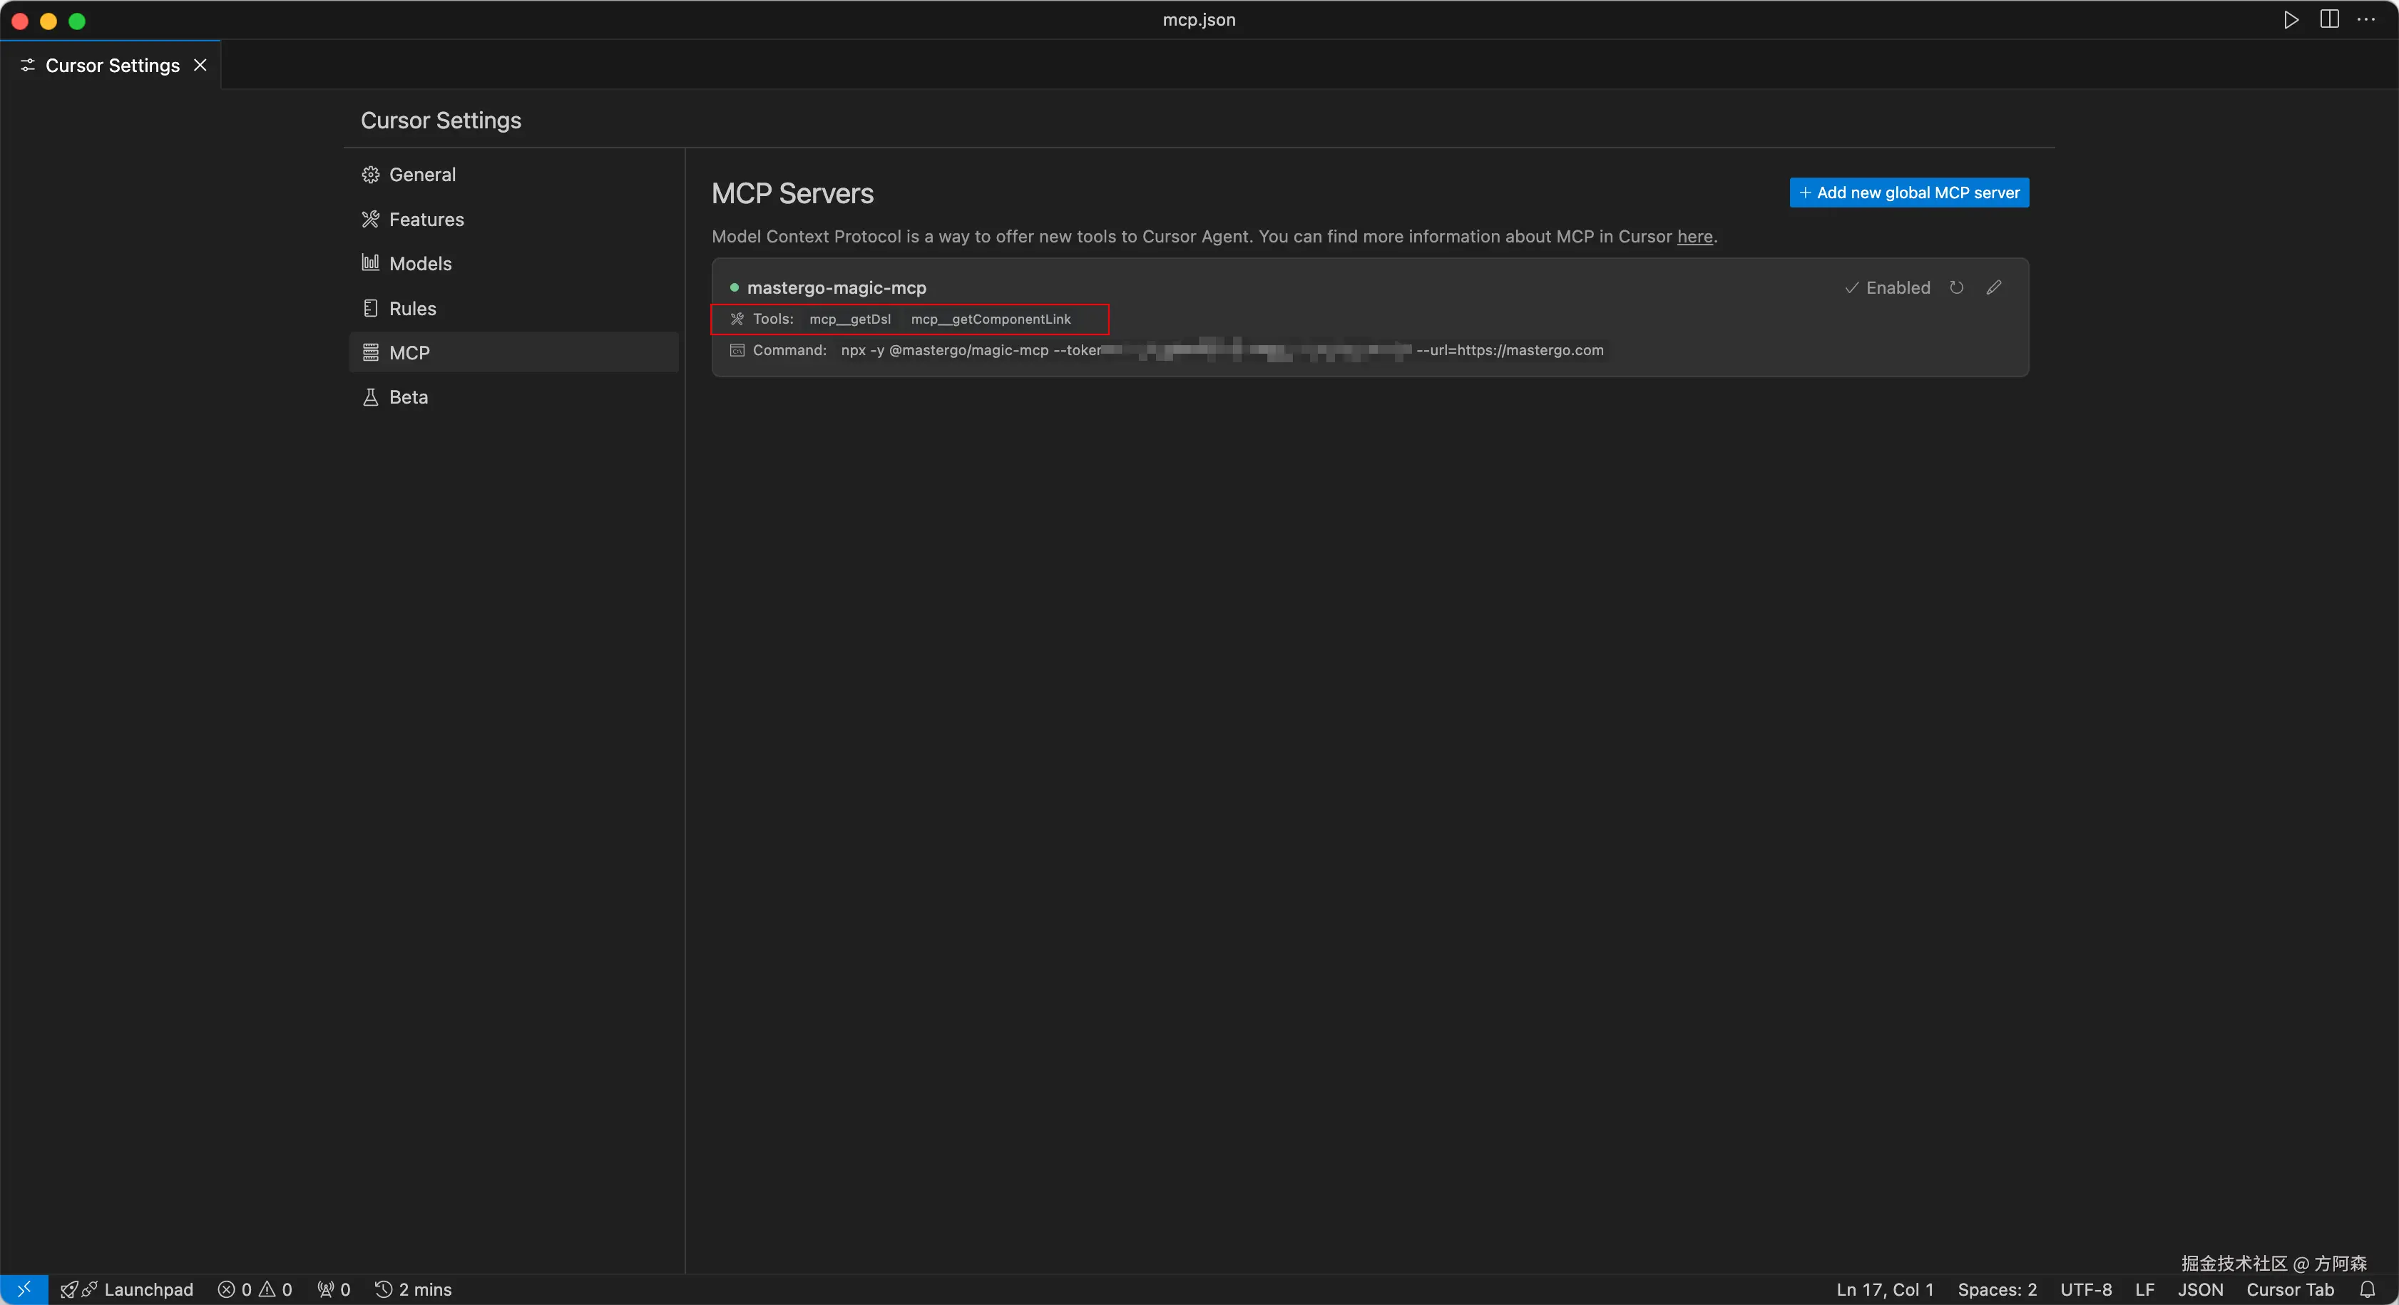Click the split editor layout icon
The height and width of the screenshot is (1305, 2399).
tap(2329, 19)
